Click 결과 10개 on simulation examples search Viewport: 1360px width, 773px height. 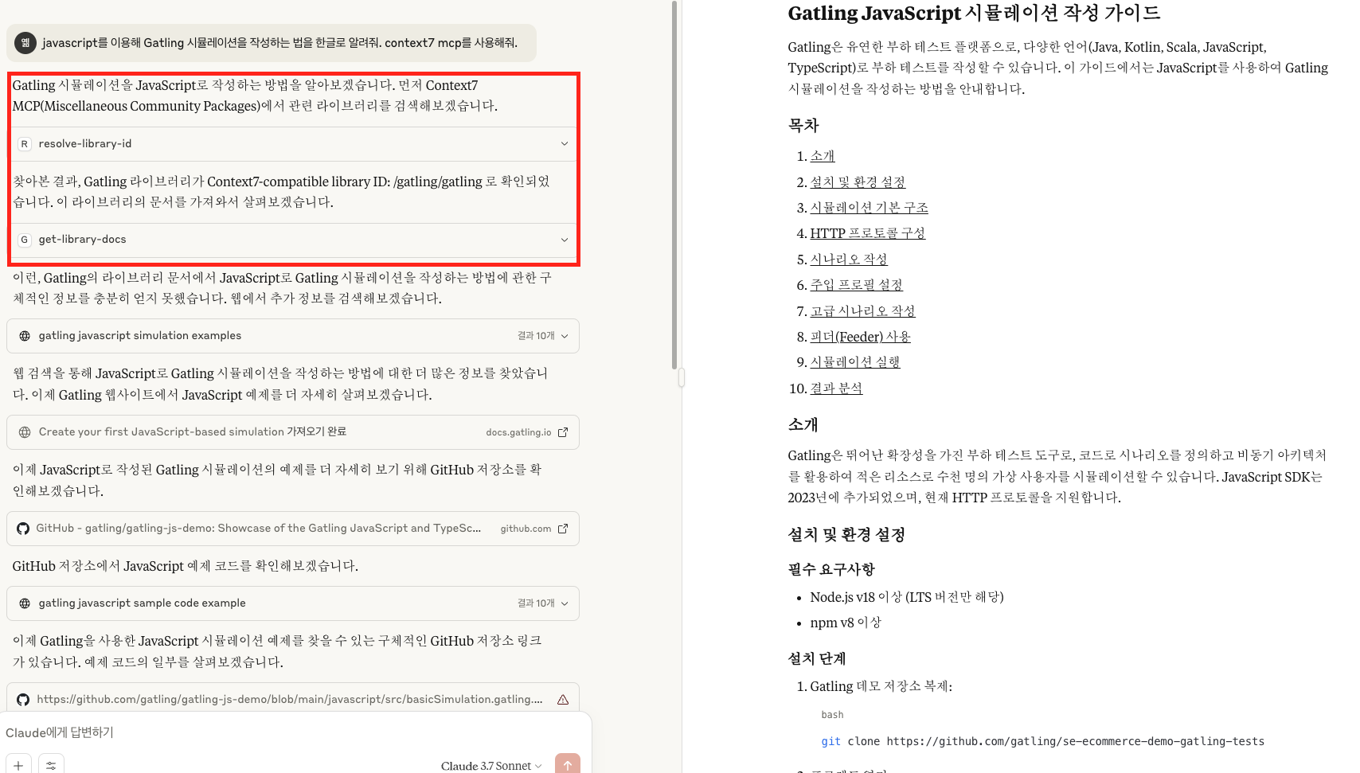(536, 336)
